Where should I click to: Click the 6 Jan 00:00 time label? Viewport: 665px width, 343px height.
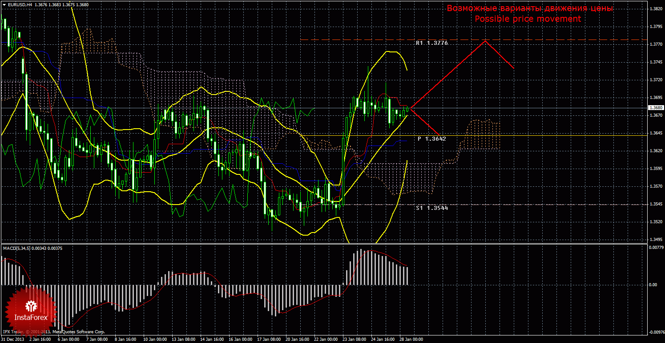(x=68, y=339)
